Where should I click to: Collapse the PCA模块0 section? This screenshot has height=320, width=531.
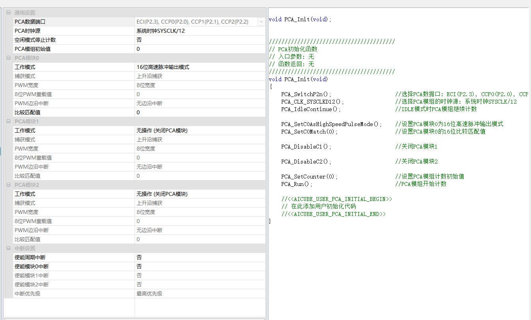[x=9, y=58]
